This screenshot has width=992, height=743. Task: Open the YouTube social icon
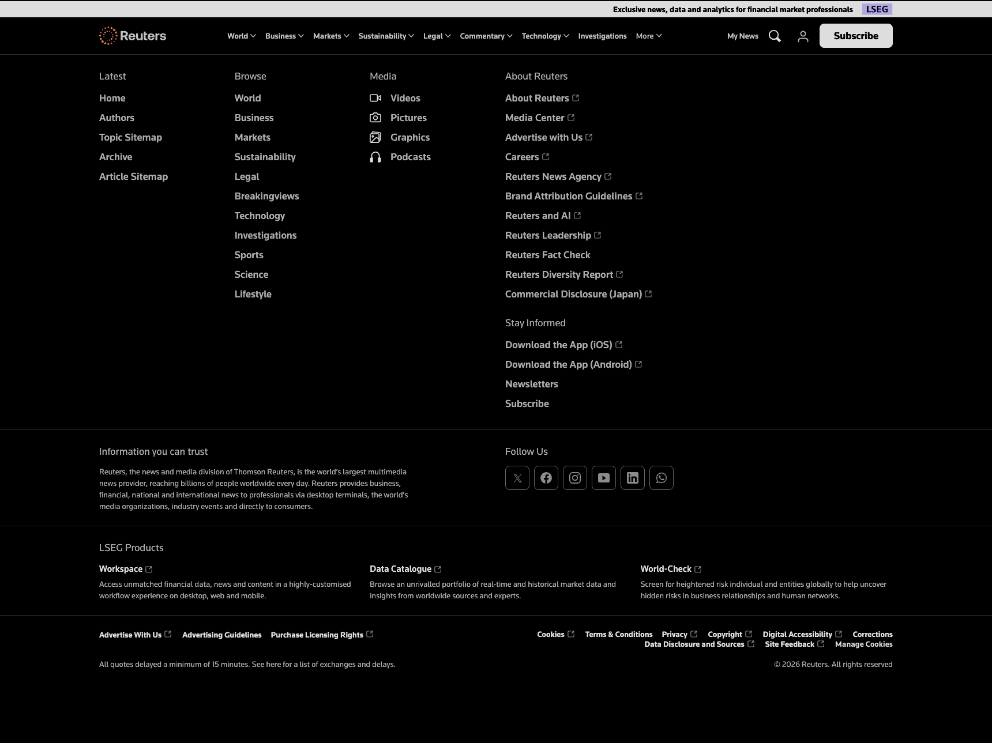(604, 478)
